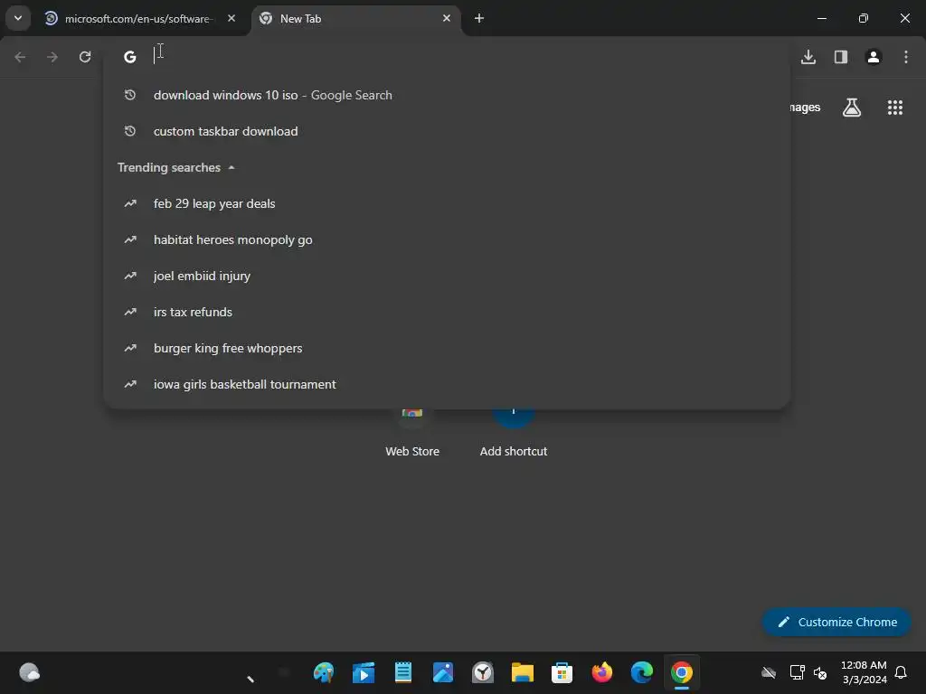Pick joel embiid injury trending search

coord(447,276)
